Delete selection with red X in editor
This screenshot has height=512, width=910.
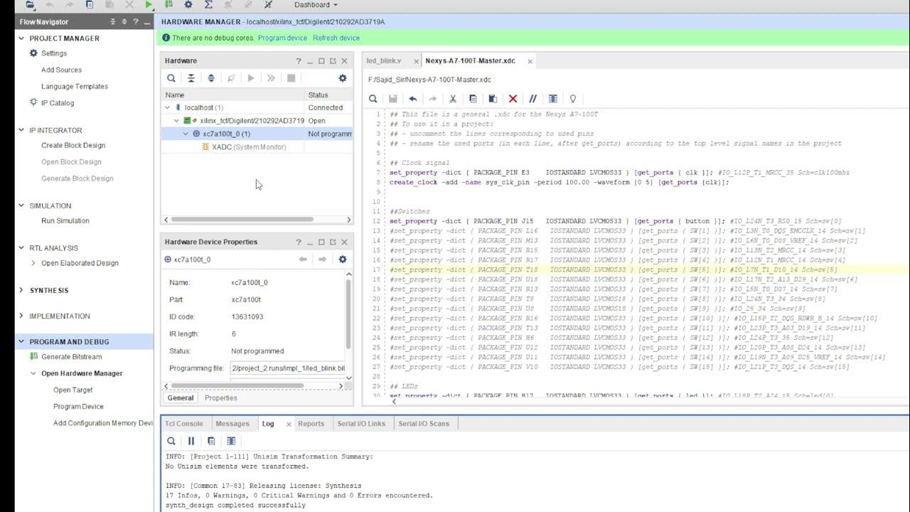(x=513, y=99)
